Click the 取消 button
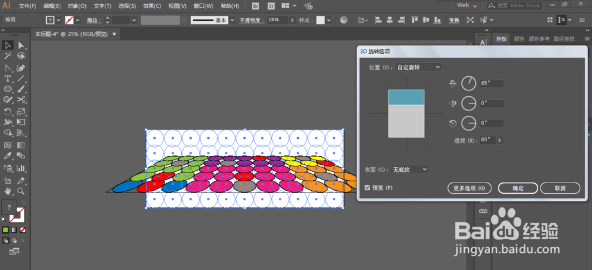This screenshot has height=270, width=592. click(x=560, y=188)
